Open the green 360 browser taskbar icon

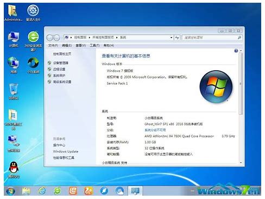coord(58,191)
